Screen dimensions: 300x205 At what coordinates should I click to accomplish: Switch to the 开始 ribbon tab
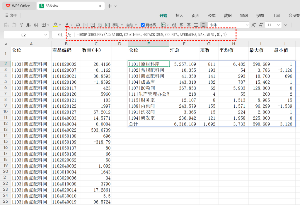[x=163, y=15]
